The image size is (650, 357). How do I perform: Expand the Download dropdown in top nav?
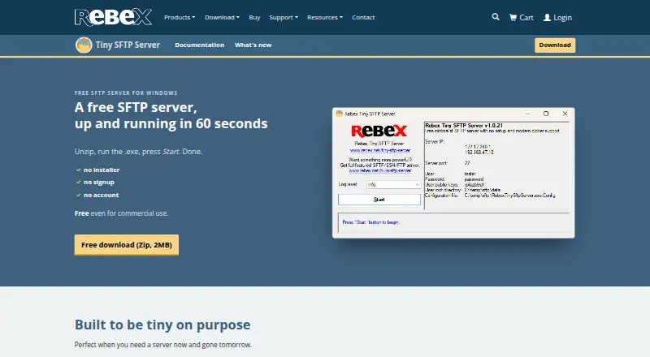coord(222,17)
